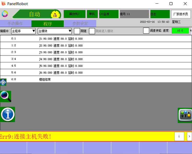This screenshot has width=192, height=154.
Task: Click the arrow at error bar's right end
Action: click(x=189, y=136)
